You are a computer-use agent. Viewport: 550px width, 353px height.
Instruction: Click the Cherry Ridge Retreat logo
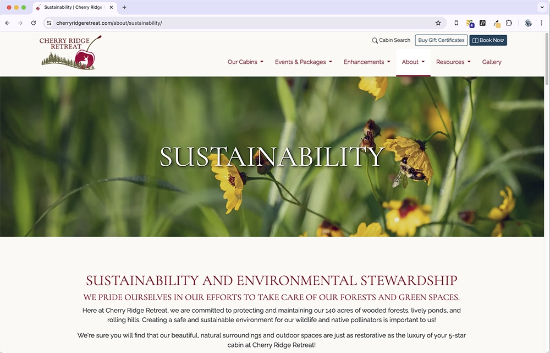tap(70, 52)
